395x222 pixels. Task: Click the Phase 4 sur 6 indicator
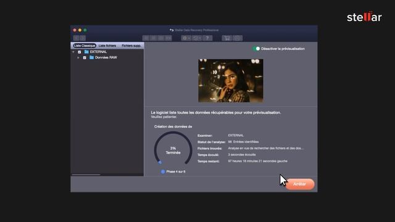(x=173, y=171)
